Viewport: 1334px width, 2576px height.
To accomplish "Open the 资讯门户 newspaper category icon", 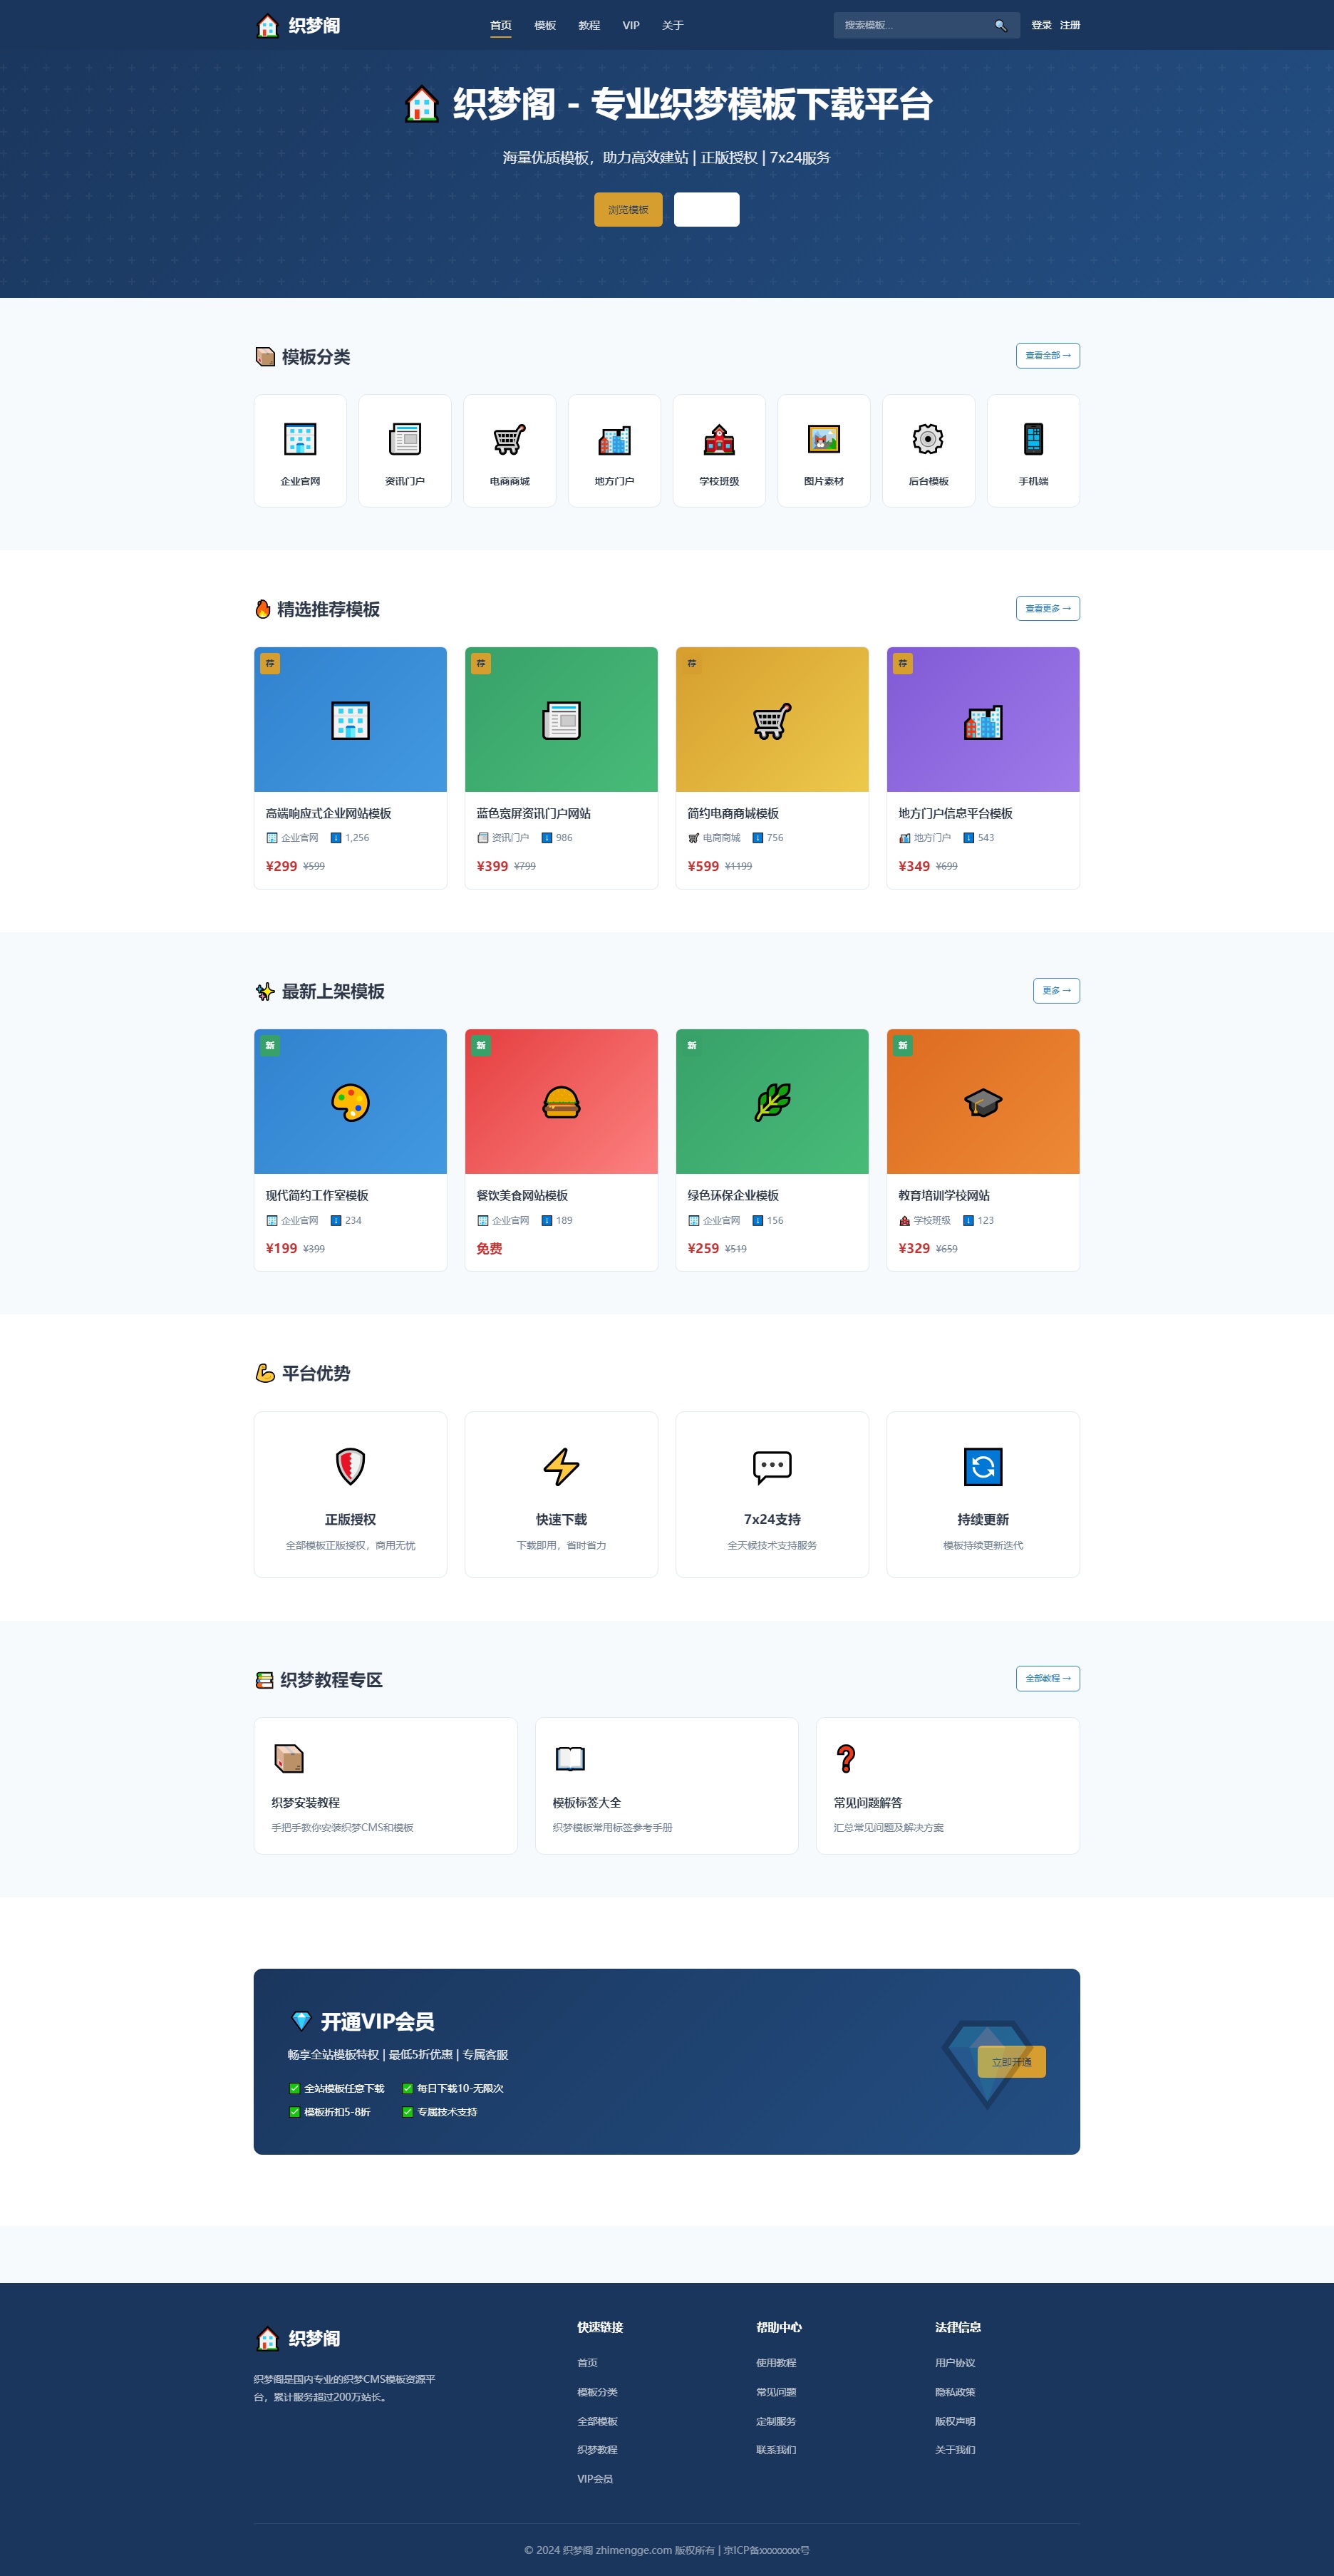I will 405,439.
